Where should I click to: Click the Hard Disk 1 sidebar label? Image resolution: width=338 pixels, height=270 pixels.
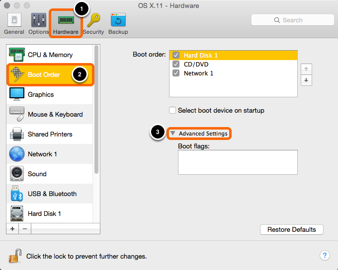[44, 213]
